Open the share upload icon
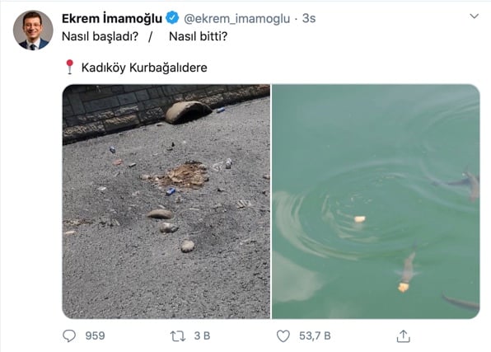This screenshot has height=352, width=491. [x=403, y=336]
